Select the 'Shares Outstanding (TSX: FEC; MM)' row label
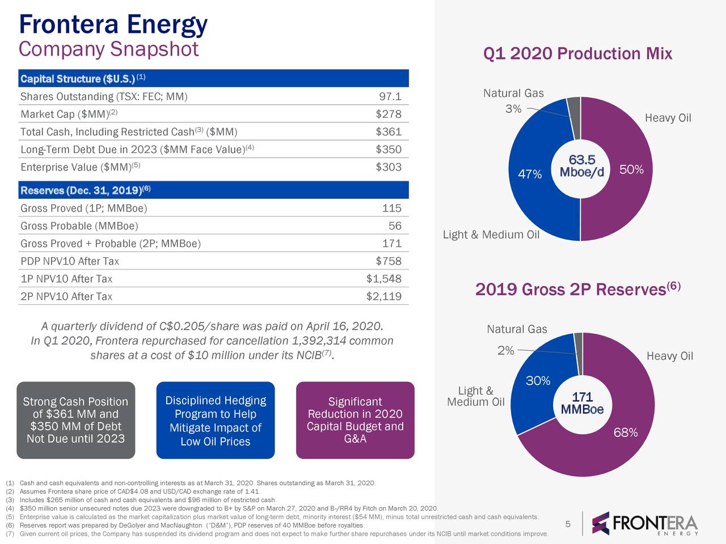Viewport: 726px width, 544px height. pos(104,97)
